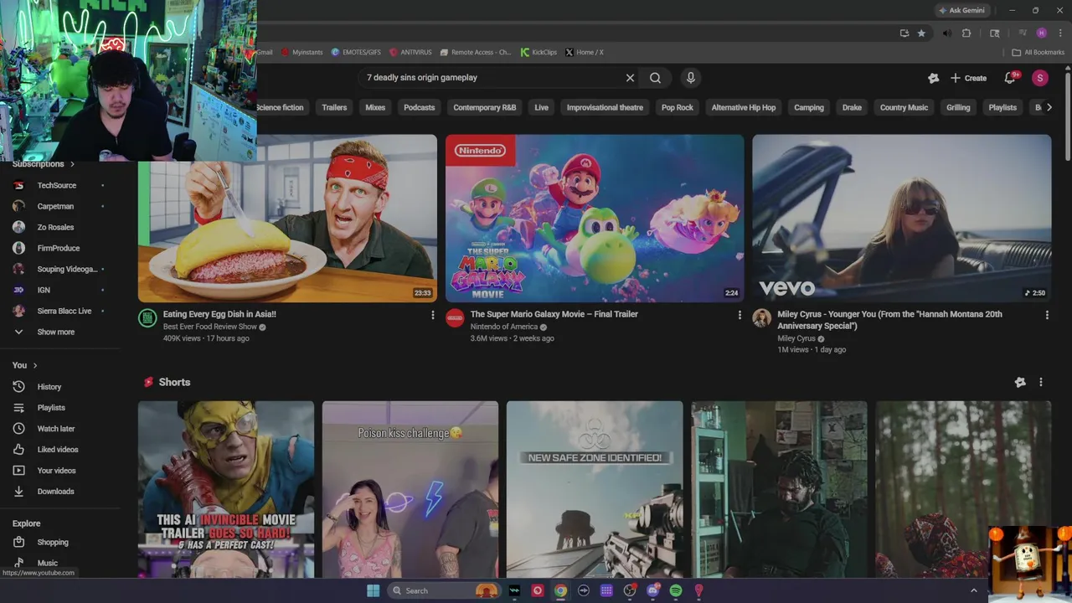Screen dimensions: 1072x603
Task: Bookmark this page with the star icon
Action: point(921,33)
